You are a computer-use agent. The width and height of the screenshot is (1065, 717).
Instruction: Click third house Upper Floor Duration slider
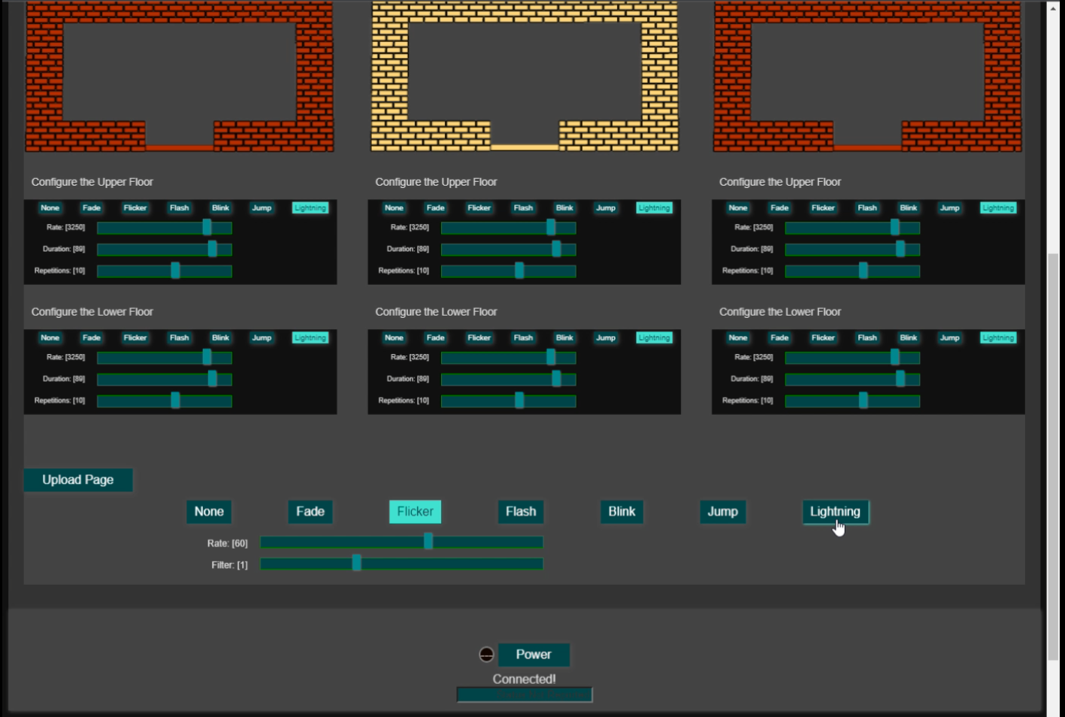(x=852, y=250)
